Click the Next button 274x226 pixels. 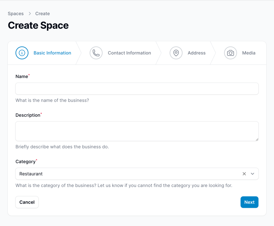(249, 202)
